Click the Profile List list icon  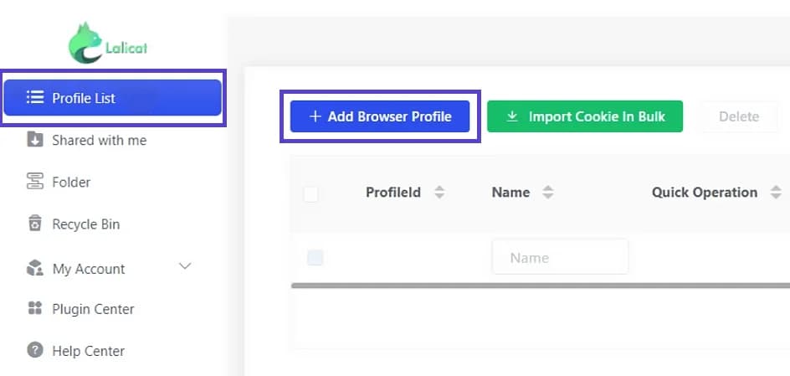point(35,97)
